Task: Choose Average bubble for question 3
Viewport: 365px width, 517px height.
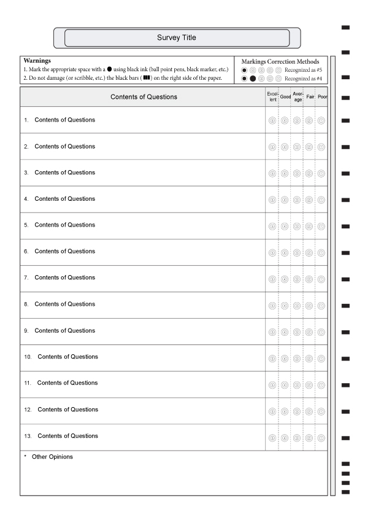Action: pos(297,173)
